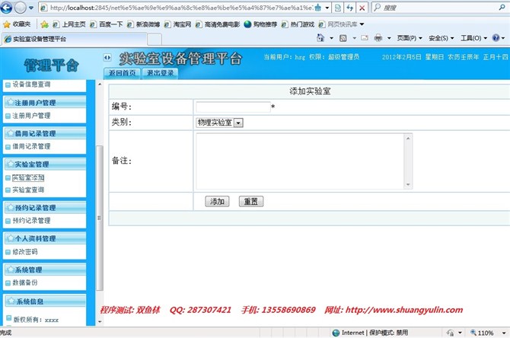Screen dimensions: 510x338
Task: Open the 收藏夹 favorites star button
Action: [x=17, y=24]
